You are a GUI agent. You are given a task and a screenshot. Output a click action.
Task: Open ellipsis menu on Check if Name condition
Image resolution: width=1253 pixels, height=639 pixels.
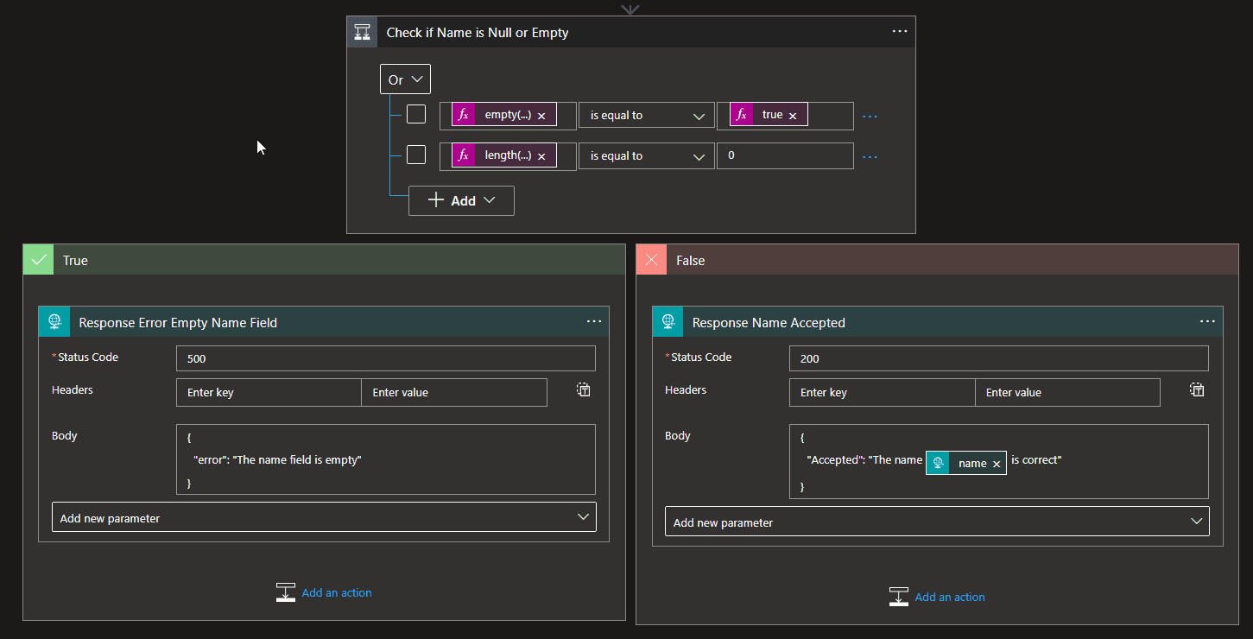click(899, 32)
